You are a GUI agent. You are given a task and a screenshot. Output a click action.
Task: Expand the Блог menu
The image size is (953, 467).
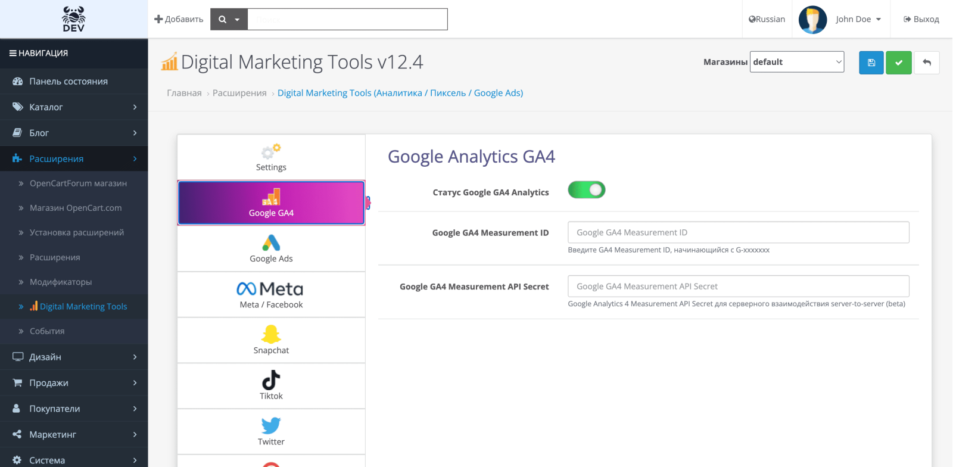tap(74, 133)
